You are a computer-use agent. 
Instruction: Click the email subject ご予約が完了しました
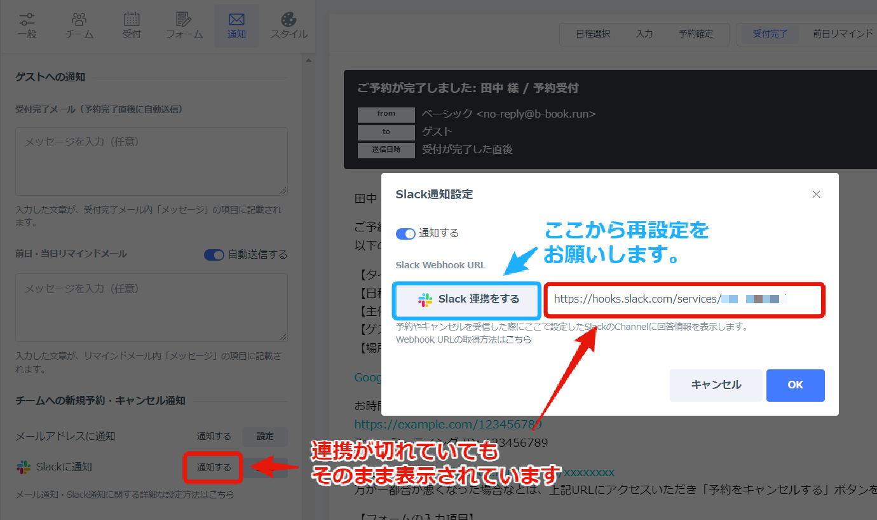click(468, 88)
